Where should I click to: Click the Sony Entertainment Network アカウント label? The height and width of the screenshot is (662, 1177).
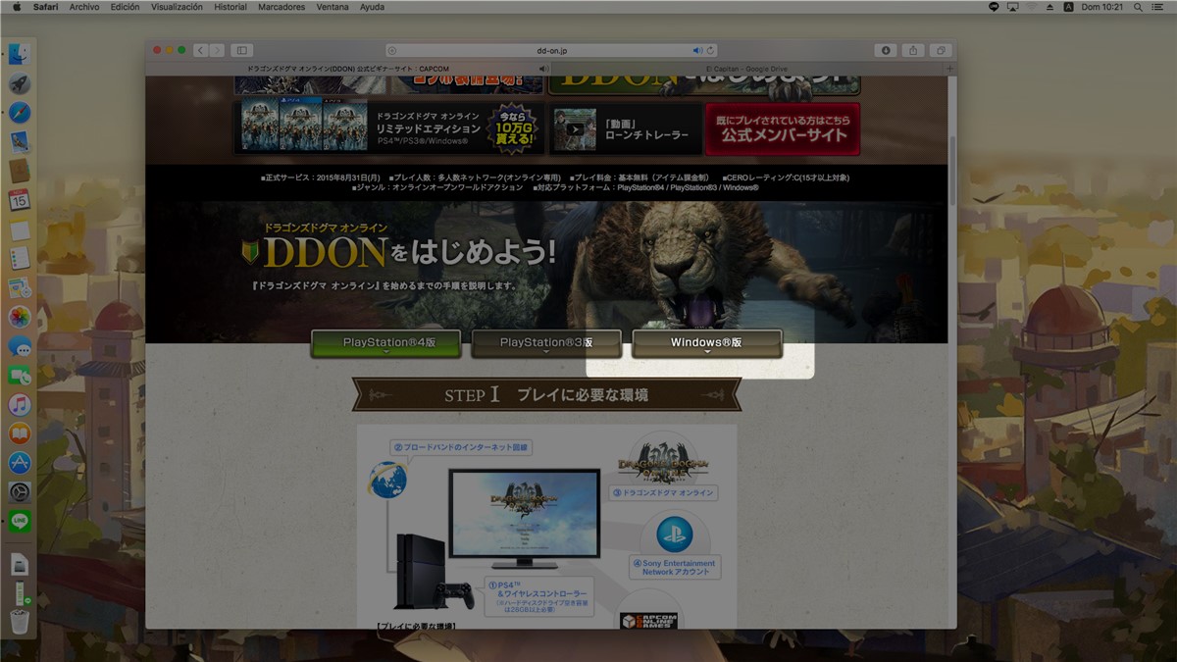675,567
